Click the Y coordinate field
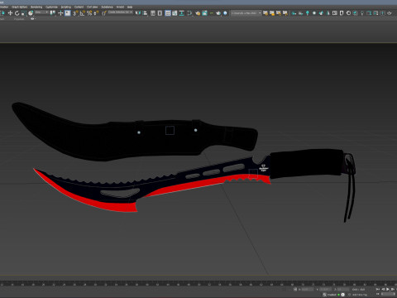The width and height of the screenshot is (397, 298). [325, 290]
